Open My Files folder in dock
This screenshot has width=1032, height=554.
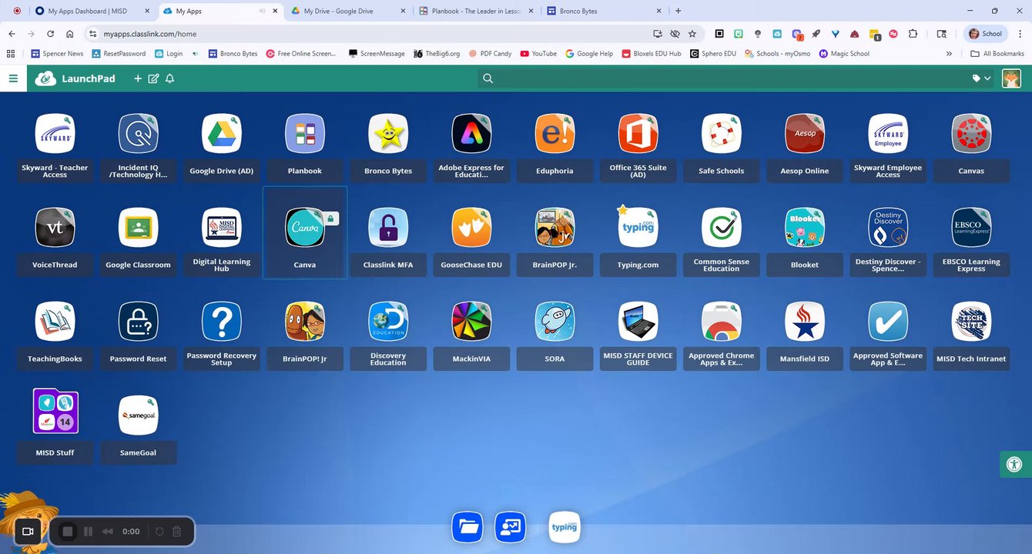[x=467, y=527]
